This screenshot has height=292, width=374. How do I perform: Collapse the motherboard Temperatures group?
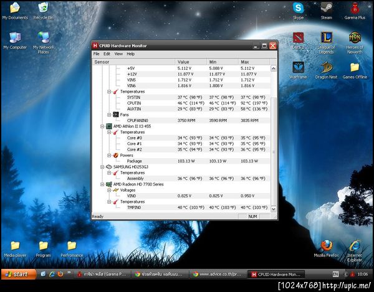point(109,92)
